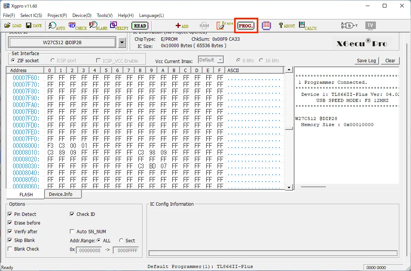Screen dimensions: 411x271
Task: Click byte 89 in row 00008010
Action: 61,152
